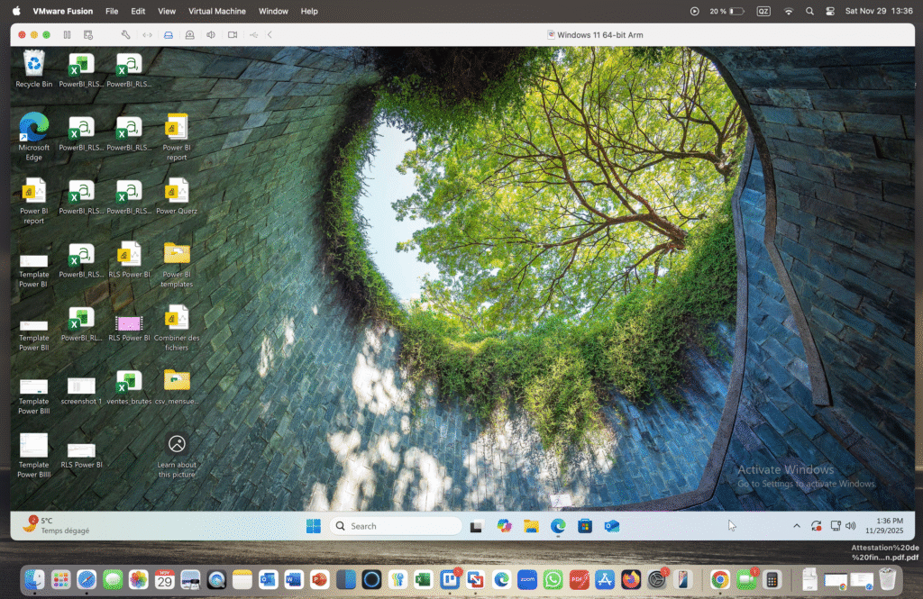Launch Microsoft Edge from the taskbar
The image size is (923, 599).
click(x=557, y=525)
